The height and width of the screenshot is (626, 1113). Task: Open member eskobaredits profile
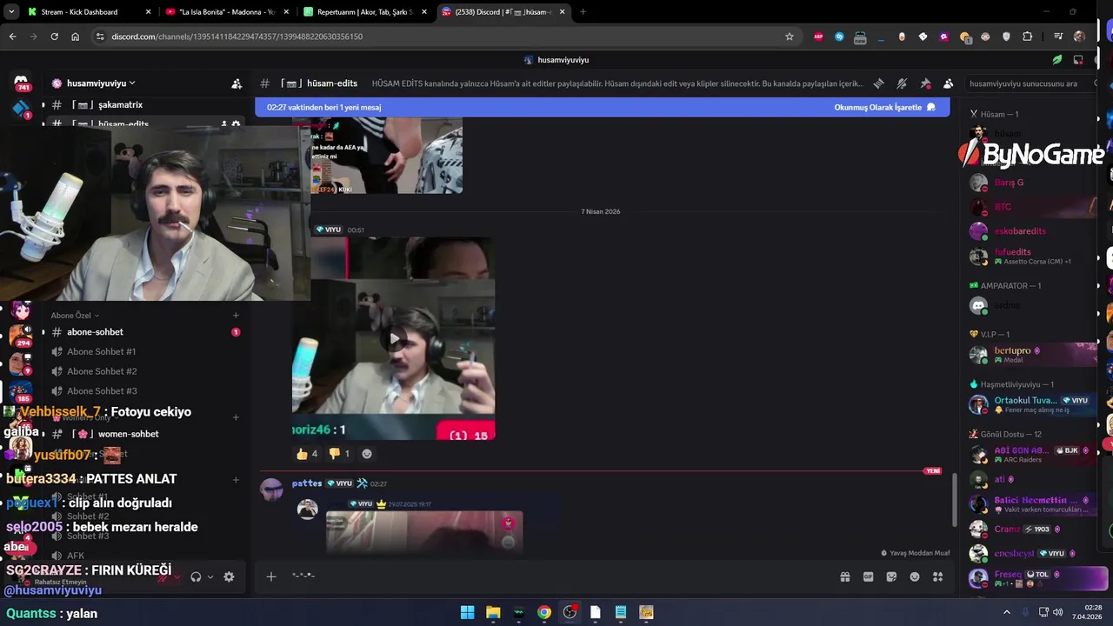(1032, 231)
